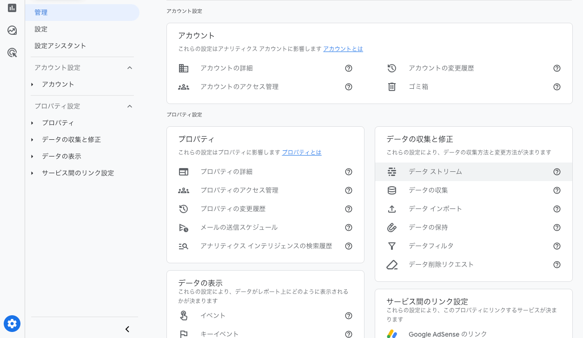The image size is (583, 338).
Task: Click eraser icon beside データ削除リクエスト
Action: tap(392, 265)
